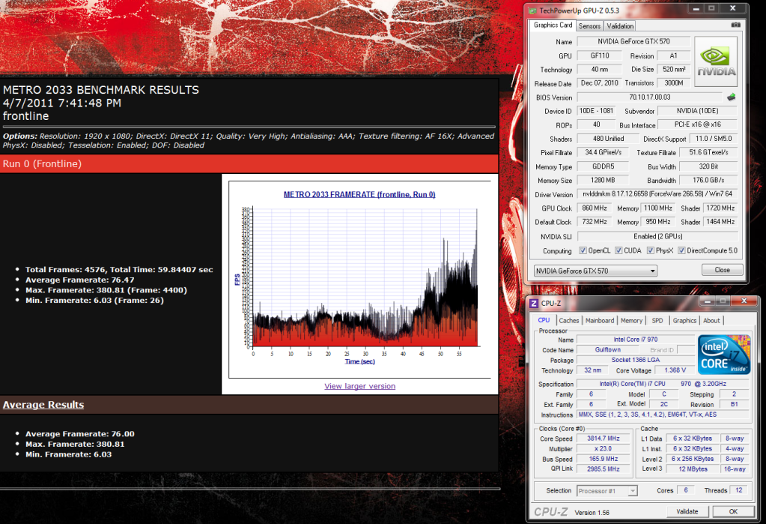Click the Close button in GPU-Z
766x524 pixels.
click(x=722, y=270)
